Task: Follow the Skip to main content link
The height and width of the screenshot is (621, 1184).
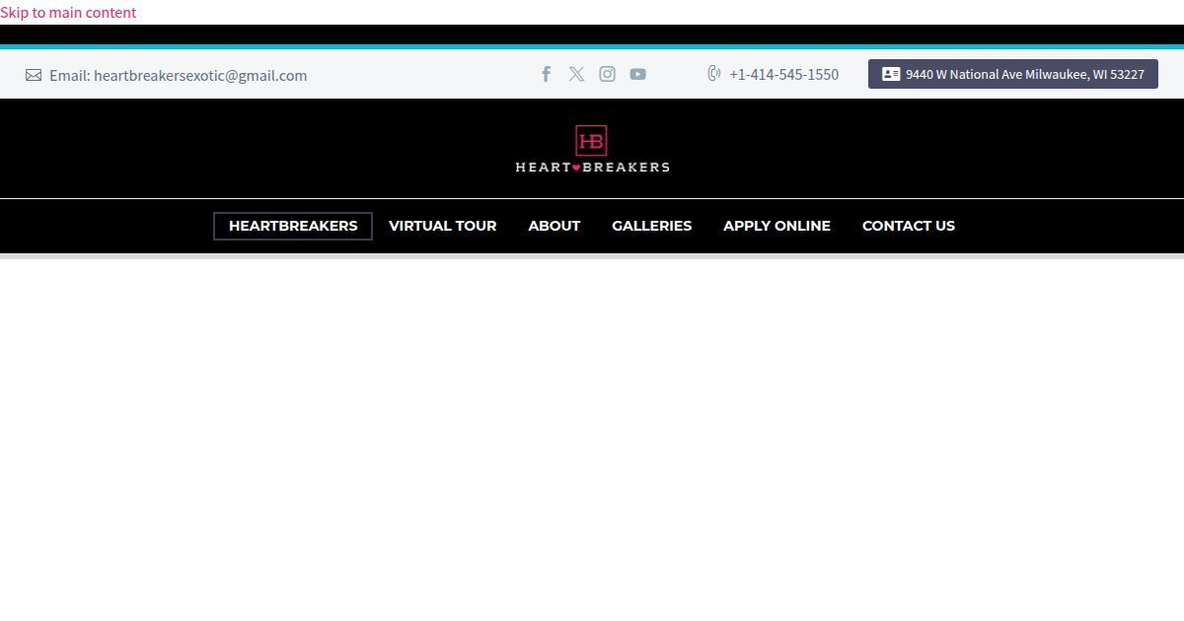Action: [x=68, y=12]
